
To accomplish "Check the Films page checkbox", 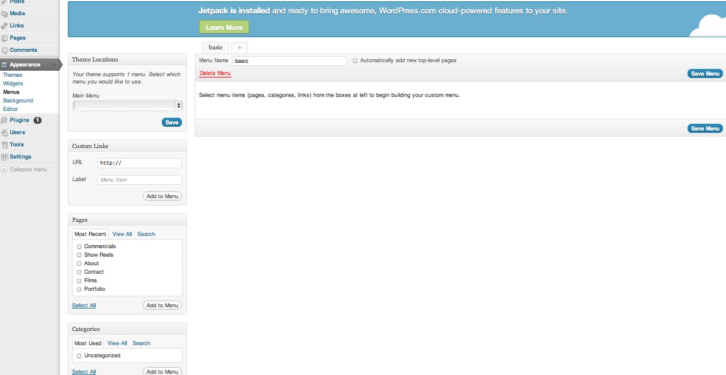I will coord(79,280).
